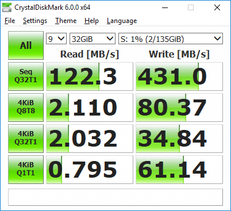
Task: Start the Seq Q32T1 test
Action: (26, 76)
